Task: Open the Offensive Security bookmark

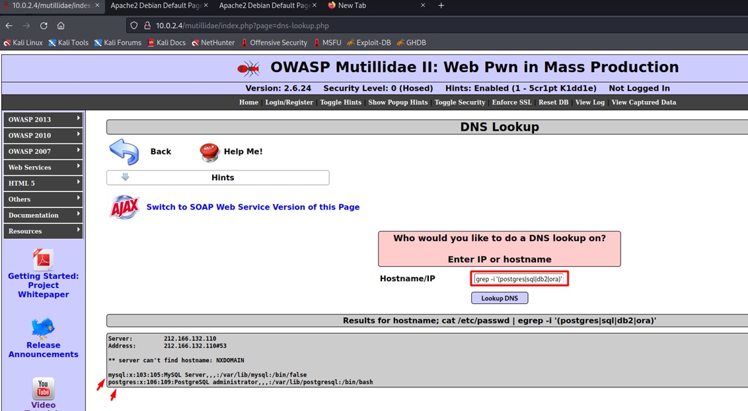Action: point(274,43)
